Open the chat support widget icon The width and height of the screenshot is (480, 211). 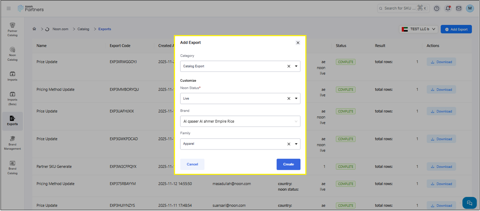tap(469, 203)
